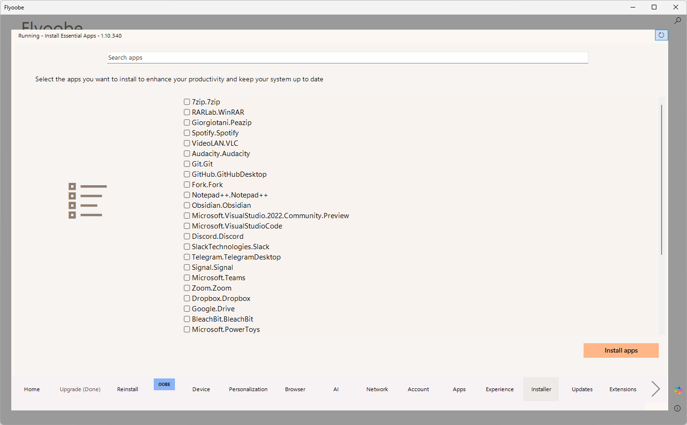Select SlackTechnologies.Slack checkbox

[x=187, y=247]
